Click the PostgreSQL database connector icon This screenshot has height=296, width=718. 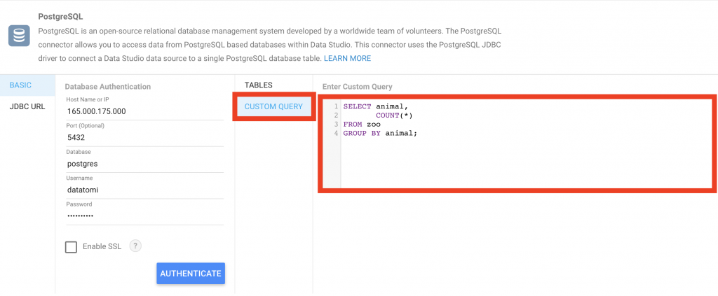[19, 36]
